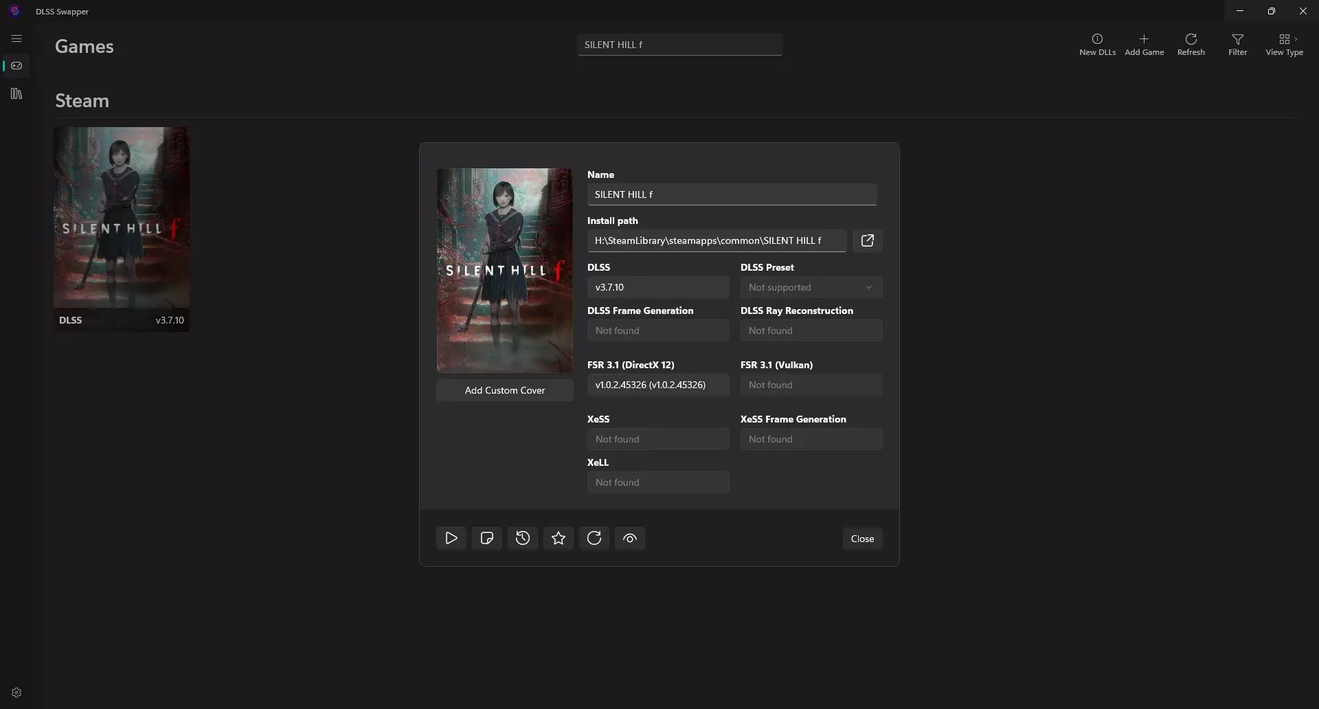The image size is (1319, 709).
Task: Click the dialog cover art image
Action: click(504, 271)
